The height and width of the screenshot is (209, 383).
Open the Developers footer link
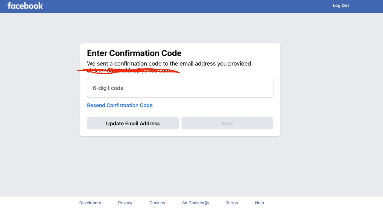click(90, 203)
